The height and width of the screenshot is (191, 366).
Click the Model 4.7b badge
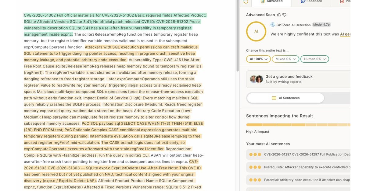321,25
